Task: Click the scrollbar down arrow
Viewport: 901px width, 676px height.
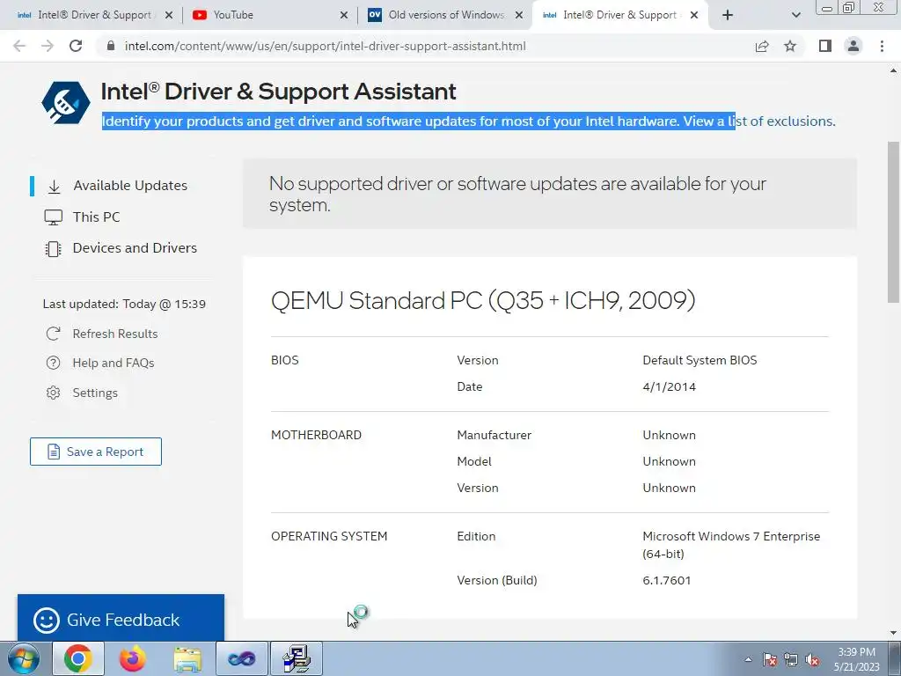Action: (894, 633)
